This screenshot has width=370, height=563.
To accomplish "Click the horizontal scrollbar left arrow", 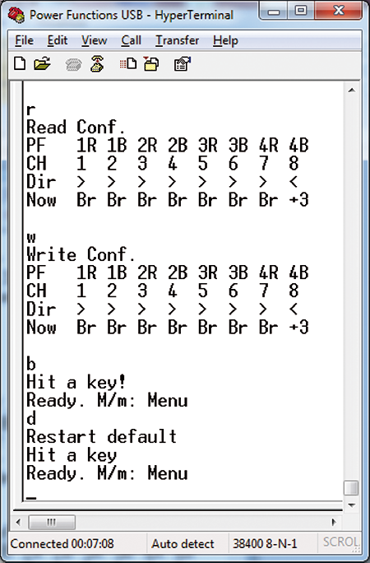I will 19,522.
